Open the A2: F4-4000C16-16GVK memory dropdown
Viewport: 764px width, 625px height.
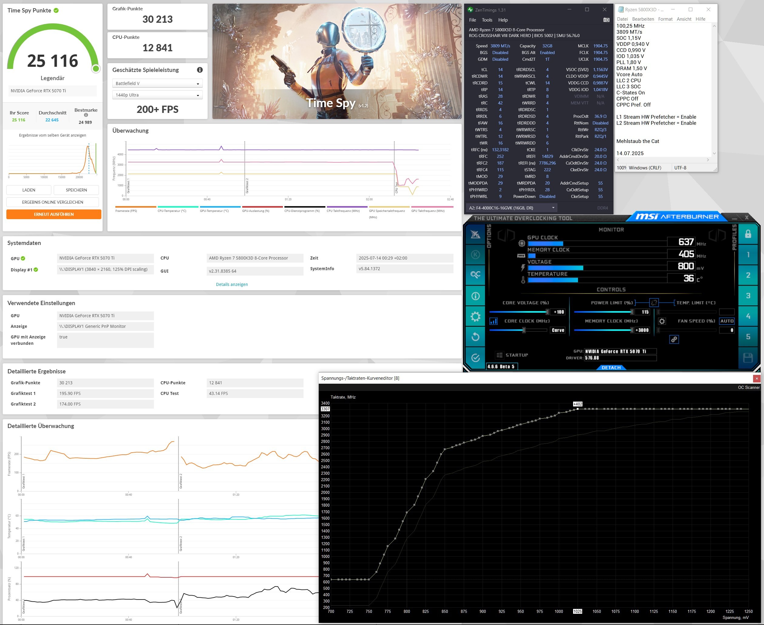coord(512,208)
